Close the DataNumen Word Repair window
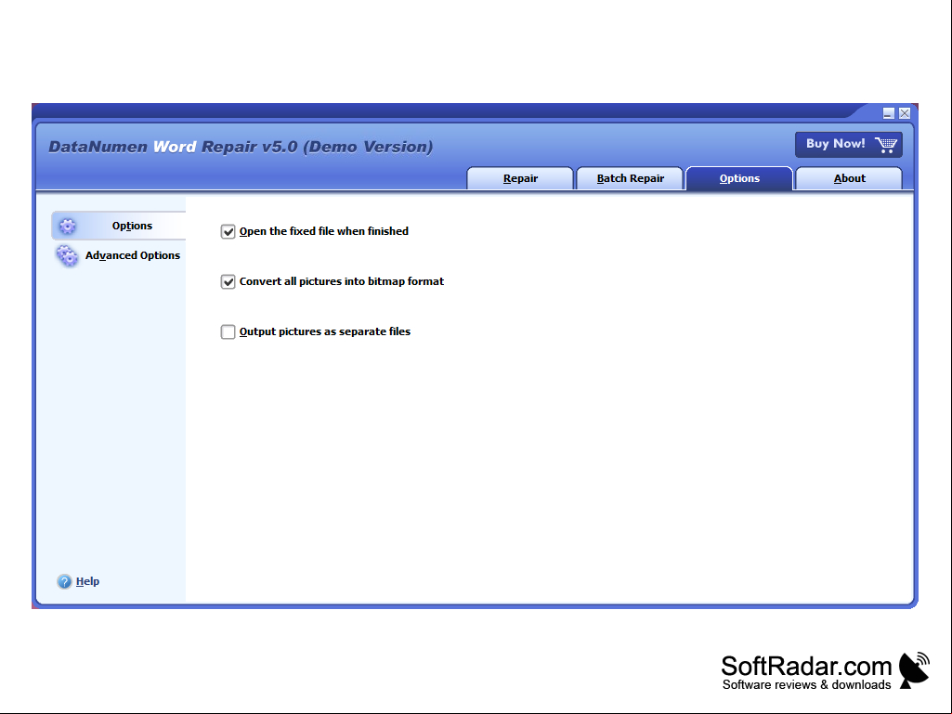The height and width of the screenshot is (714, 952). tap(904, 113)
